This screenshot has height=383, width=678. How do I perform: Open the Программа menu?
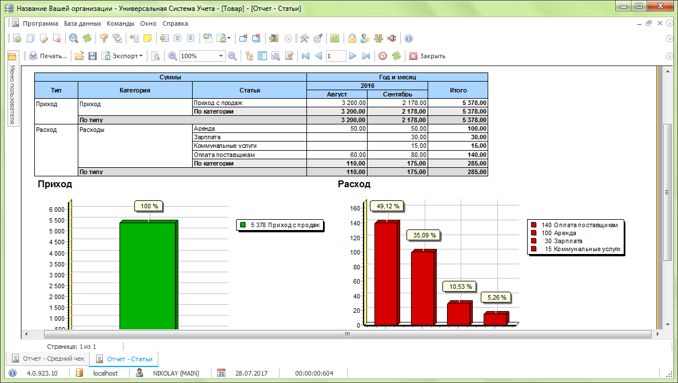pyautogui.click(x=41, y=24)
